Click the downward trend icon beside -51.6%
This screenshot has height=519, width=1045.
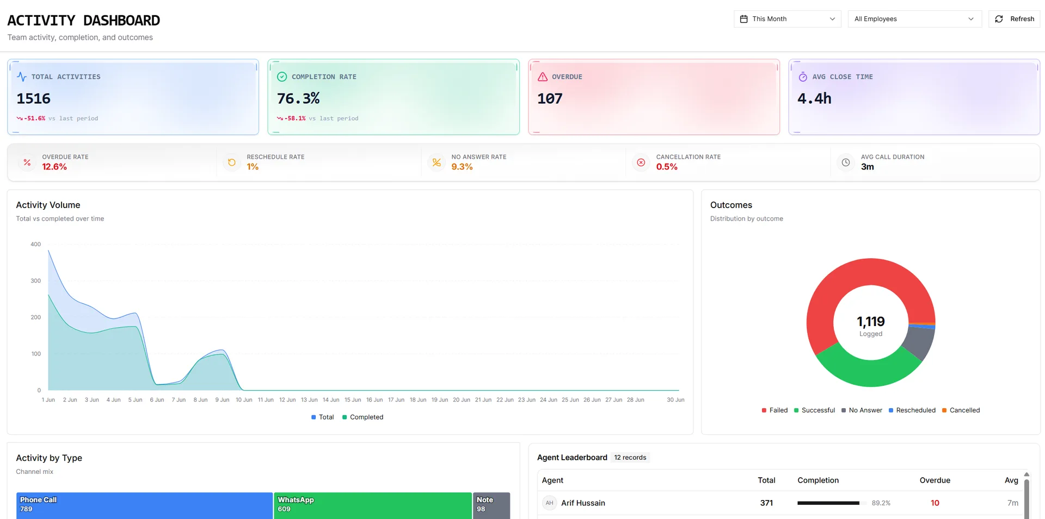tap(20, 118)
